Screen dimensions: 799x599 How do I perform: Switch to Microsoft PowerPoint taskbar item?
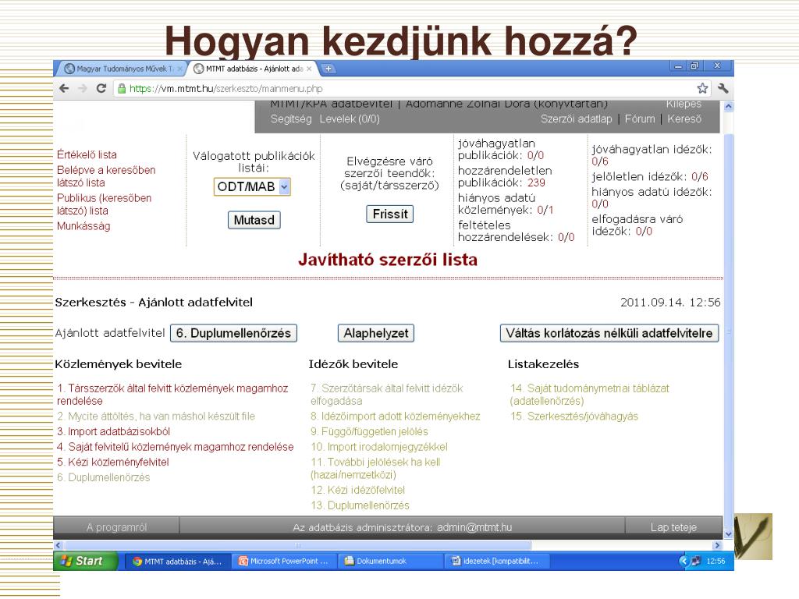point(283,561)
